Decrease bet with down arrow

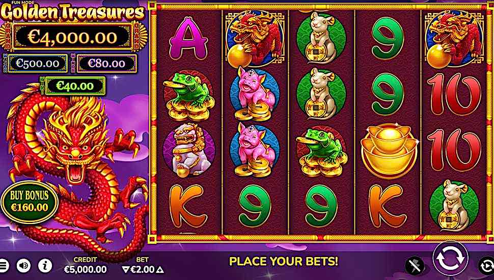[x=126, y=270]
